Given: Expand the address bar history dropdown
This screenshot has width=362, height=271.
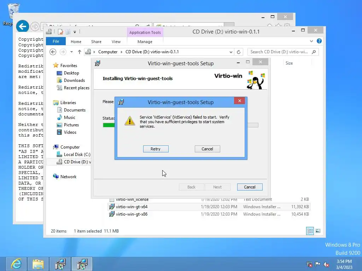Looking at the screenshot, I should [x=231, y=52].
